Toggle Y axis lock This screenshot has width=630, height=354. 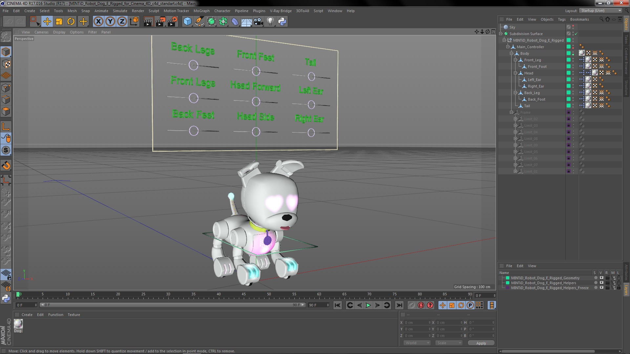click(x=110, y=22)
